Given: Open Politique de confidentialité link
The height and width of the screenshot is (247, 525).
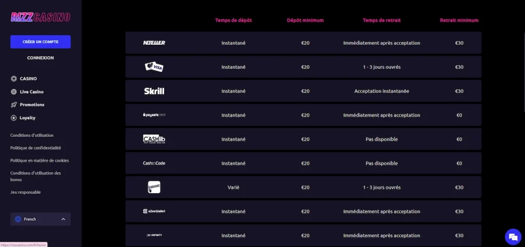Looking at the screenshot, I should pyautogui.click(x=35, y=148).
